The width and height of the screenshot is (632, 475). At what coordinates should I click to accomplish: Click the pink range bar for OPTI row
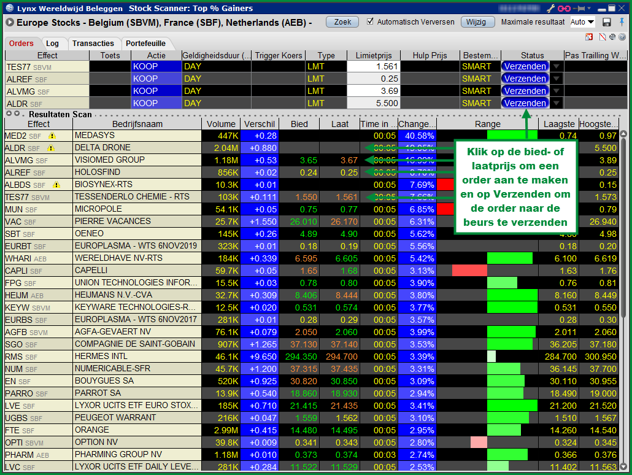point(479,442)
